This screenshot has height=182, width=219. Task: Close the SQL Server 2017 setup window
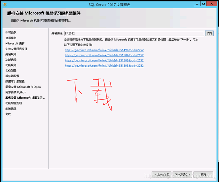click(x=211, y=4)
